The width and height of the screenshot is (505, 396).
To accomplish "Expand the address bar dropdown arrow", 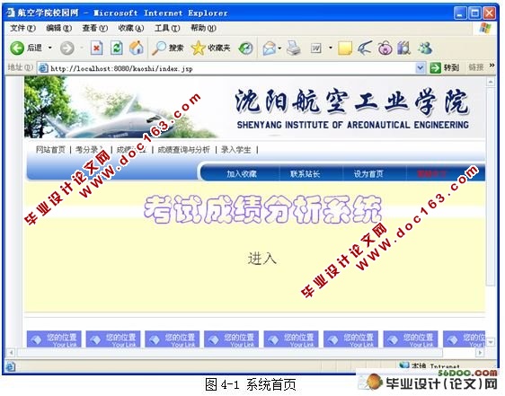I will click(x=420, y=68).
